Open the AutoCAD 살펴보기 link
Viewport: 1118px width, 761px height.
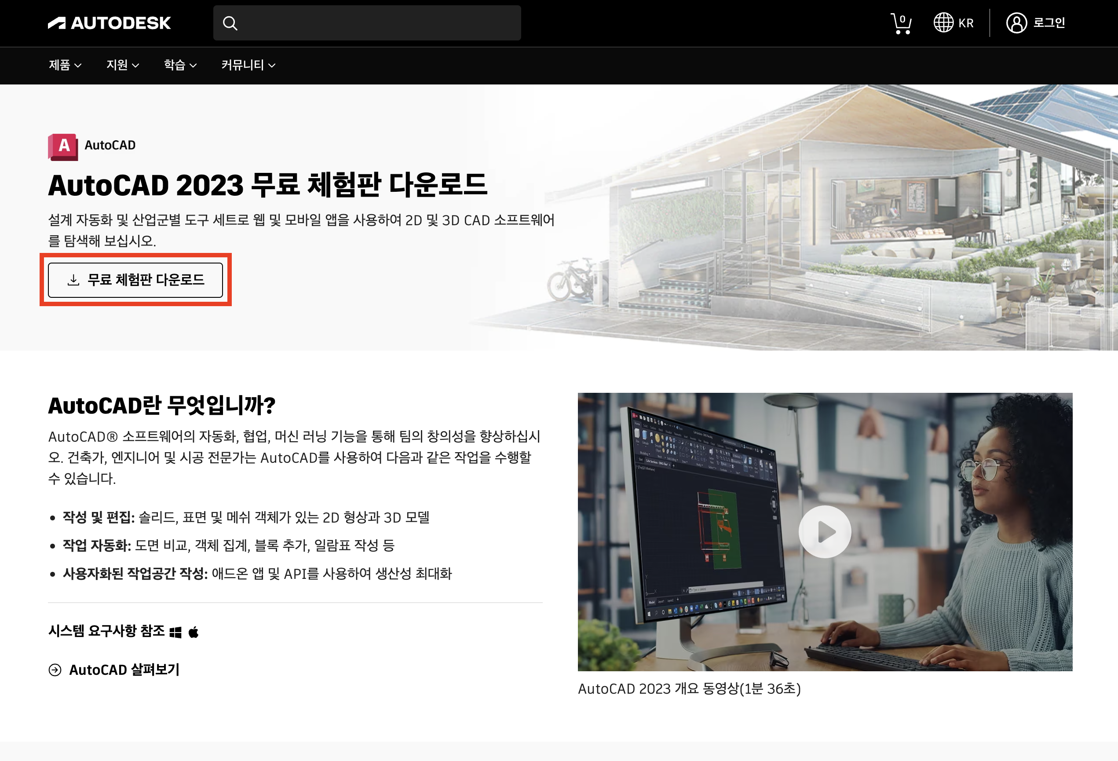tap(124, 670)
